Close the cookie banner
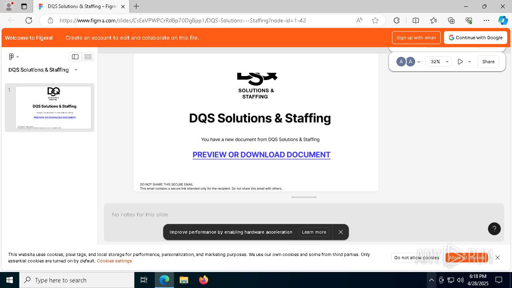This screenshot has width=512, height=288. click(498, 258)
